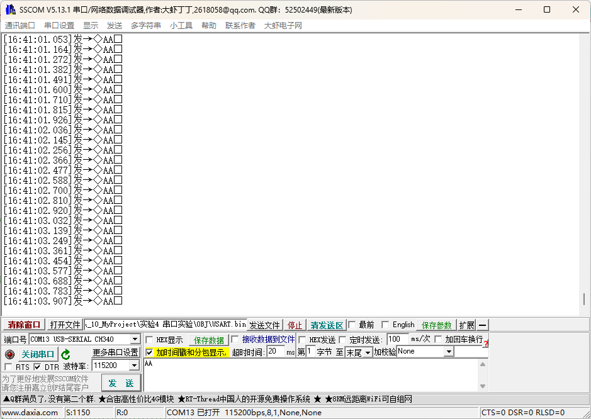Toggle the 最前 always-on-top checkbox
The height and width of the screenshot is (419, 591).
click(x=352, y=325)
